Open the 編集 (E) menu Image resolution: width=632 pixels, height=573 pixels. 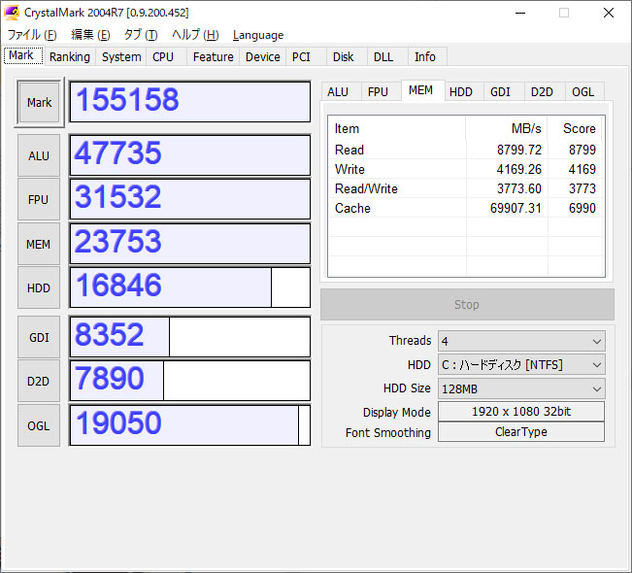point(90,35)
